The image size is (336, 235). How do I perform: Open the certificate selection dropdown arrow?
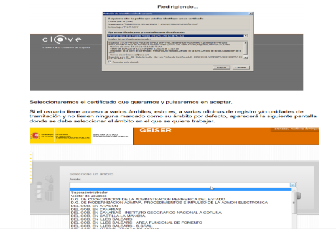(x=246, y=35)
